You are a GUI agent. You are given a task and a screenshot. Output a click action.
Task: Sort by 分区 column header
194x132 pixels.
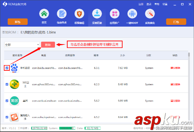(148, 55)
